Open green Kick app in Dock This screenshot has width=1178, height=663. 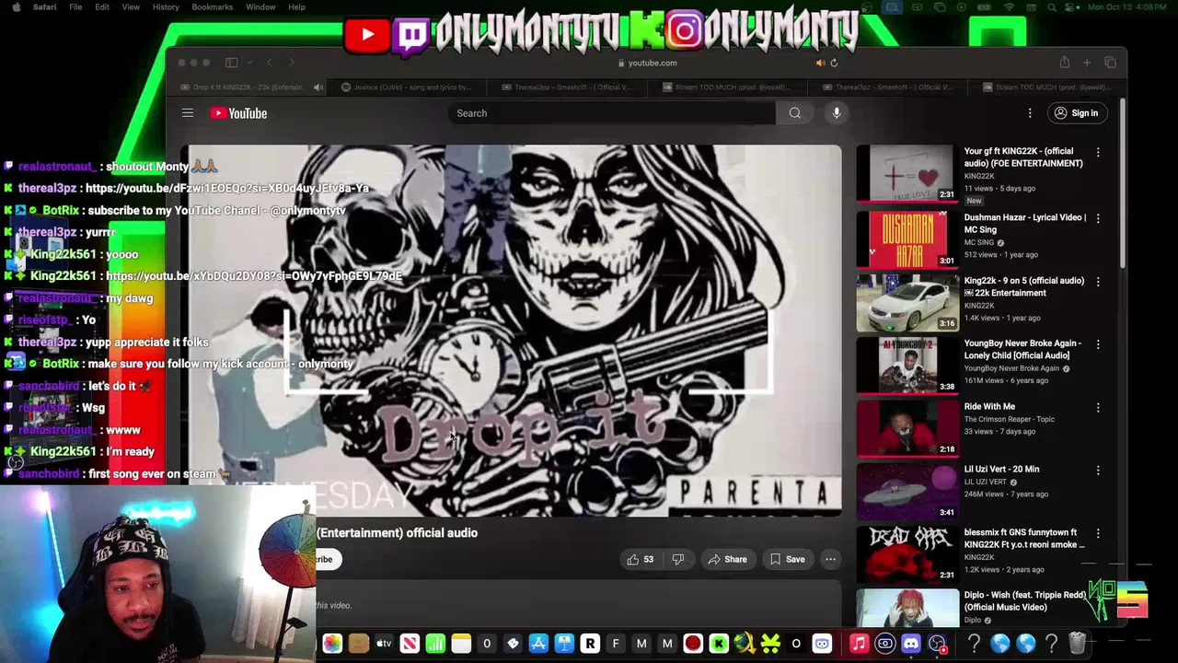pos(719,644)
